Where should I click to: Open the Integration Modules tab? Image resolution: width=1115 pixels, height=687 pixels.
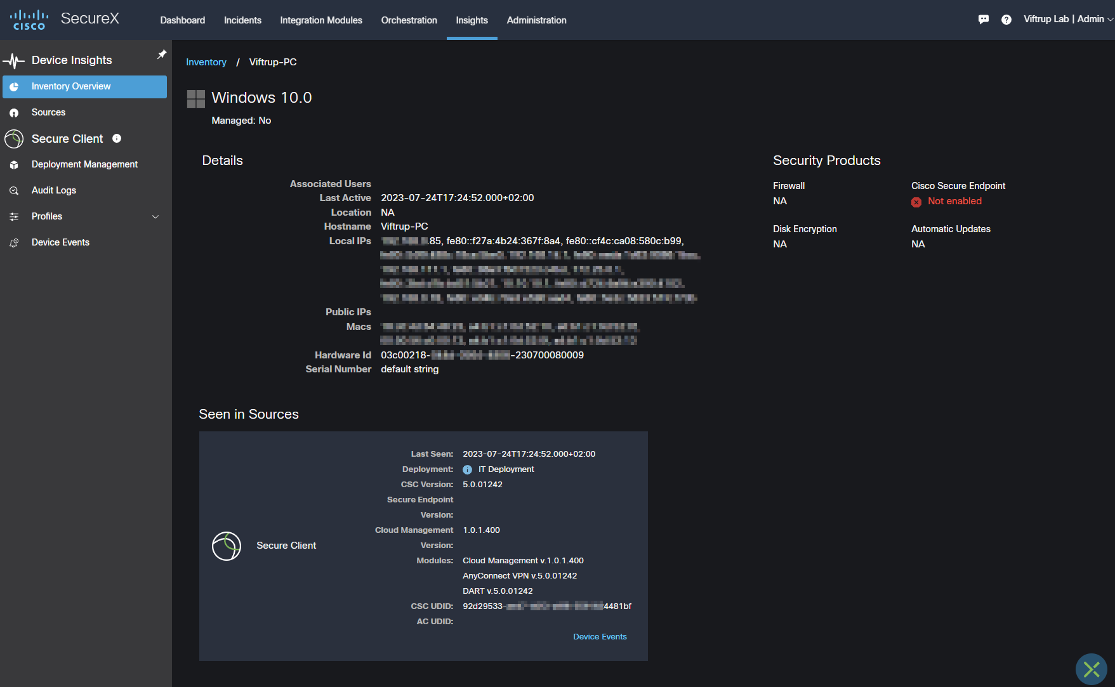pyautogui.click(x=321, y=20)
